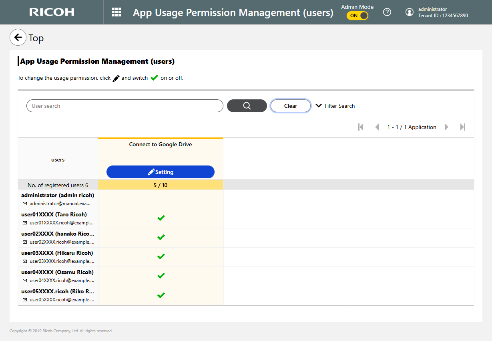Click the help question mark icon

tap(387, 12)
